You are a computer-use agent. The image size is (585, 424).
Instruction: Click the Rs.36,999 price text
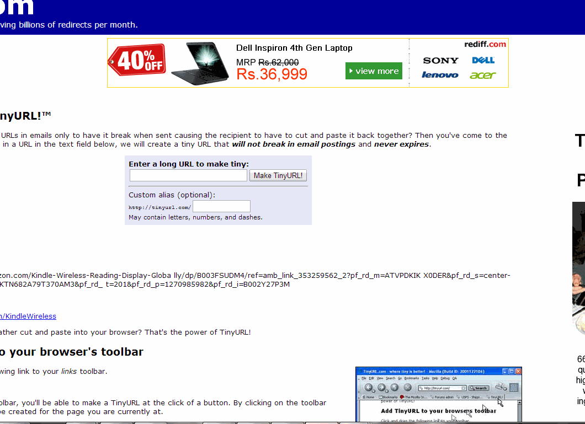pos(272,74)
